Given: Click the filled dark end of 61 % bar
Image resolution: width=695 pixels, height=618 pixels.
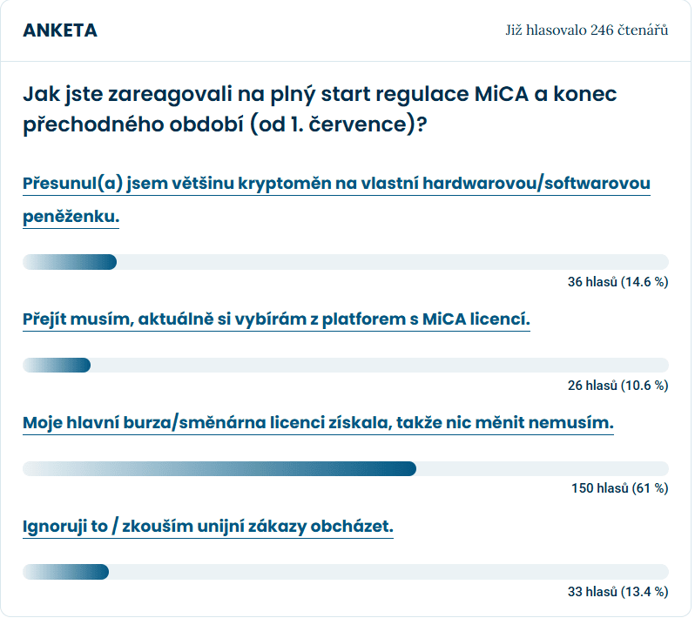Looking at the screenshot, I should click(403, 468).
